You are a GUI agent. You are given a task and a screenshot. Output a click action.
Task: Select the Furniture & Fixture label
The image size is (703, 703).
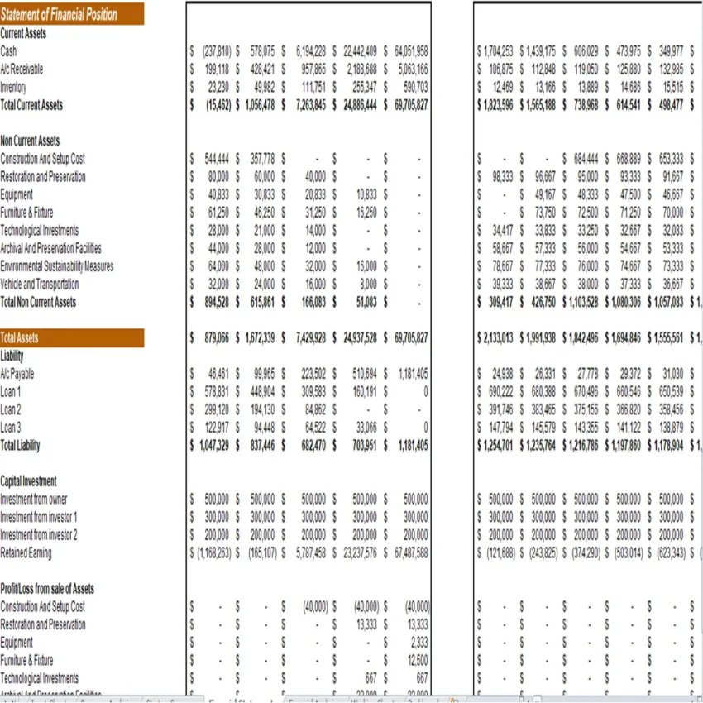(26, 212)
